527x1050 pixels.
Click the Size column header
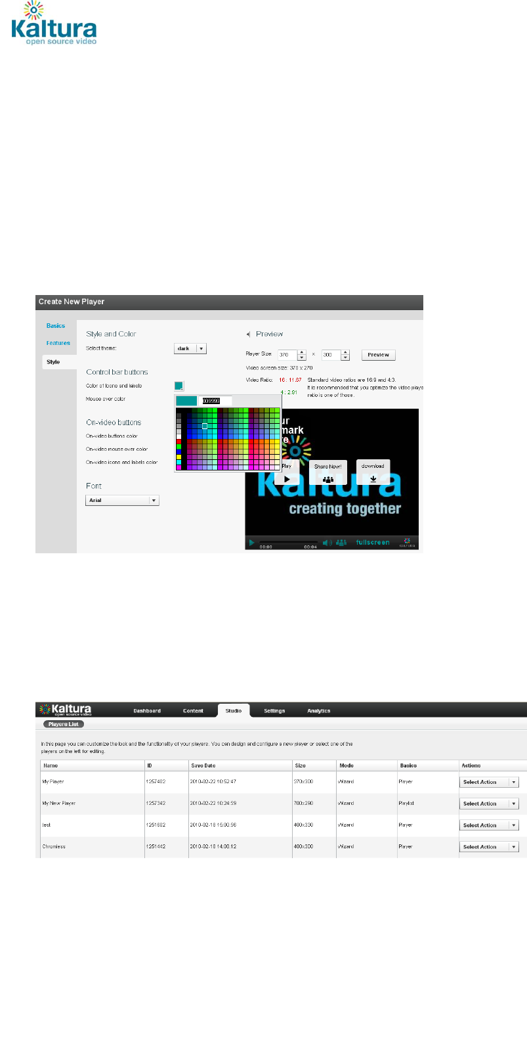click(314, 766)
